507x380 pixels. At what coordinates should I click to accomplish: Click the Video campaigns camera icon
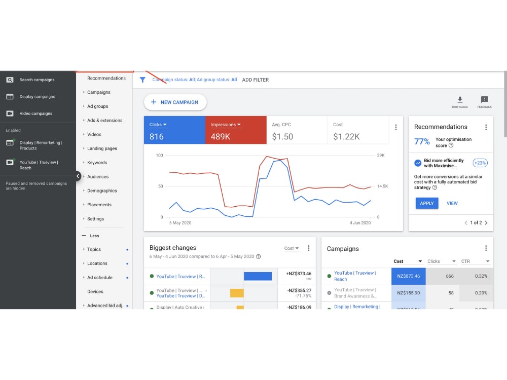(x=10, y=113)
